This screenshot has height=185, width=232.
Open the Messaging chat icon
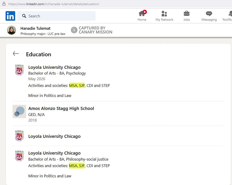(209, 14)
